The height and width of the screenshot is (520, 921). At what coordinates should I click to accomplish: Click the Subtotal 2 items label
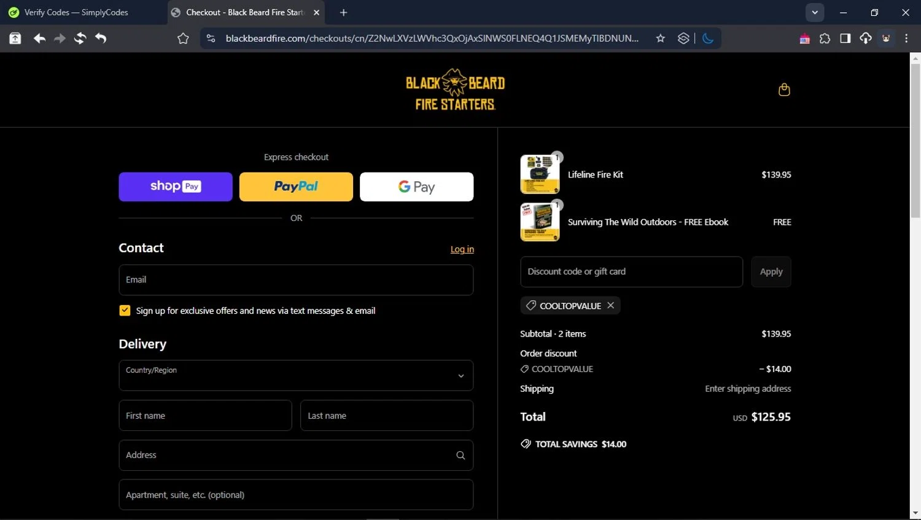(x=553, y=334)
